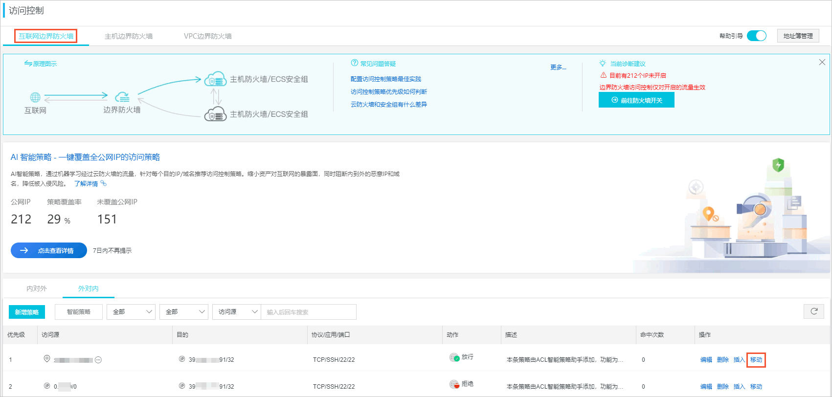Click the refresh list icon

[814, 311]
